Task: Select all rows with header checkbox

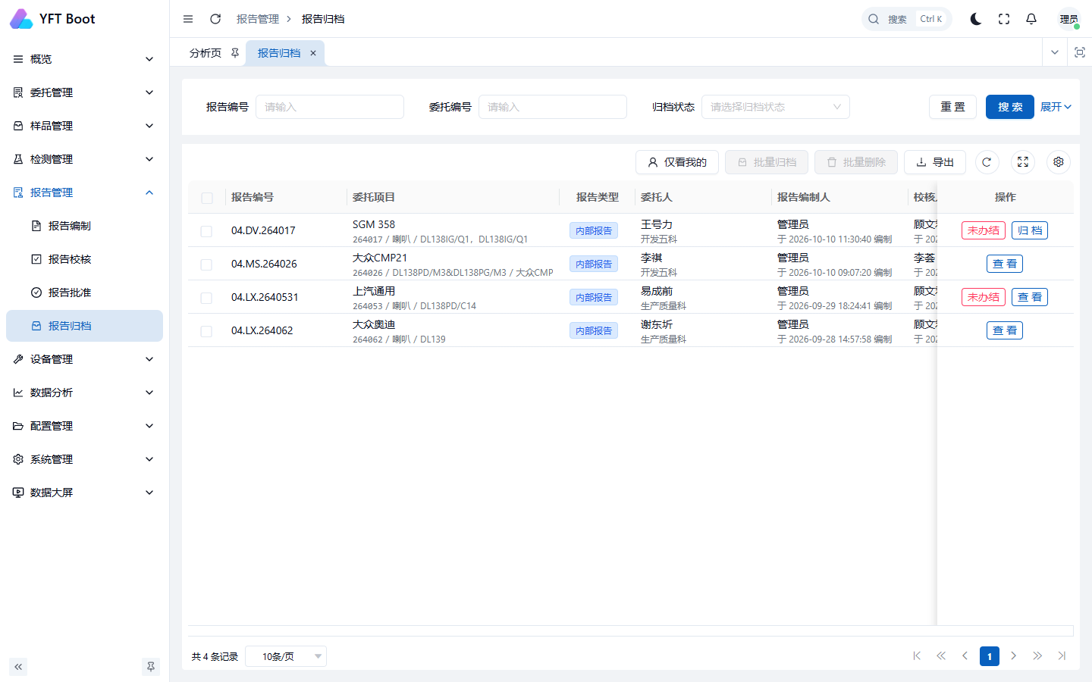Action: pyautogui.click(x=207, y=198)
